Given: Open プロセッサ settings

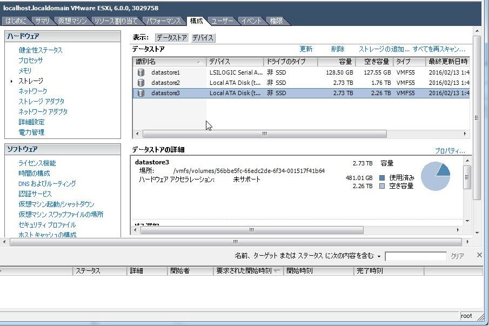Looking at the screenshot, I should click(x=31, y=61).
